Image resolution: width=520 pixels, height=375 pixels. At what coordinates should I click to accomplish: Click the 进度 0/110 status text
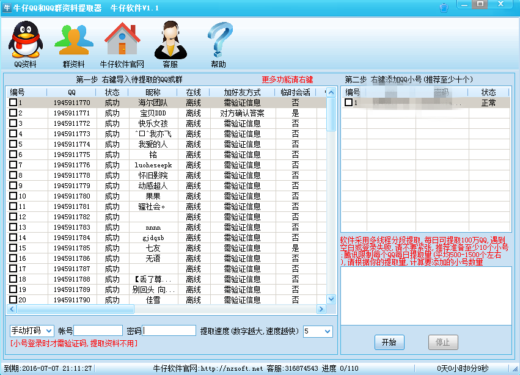pyautogui.click(x=340, y=368)
